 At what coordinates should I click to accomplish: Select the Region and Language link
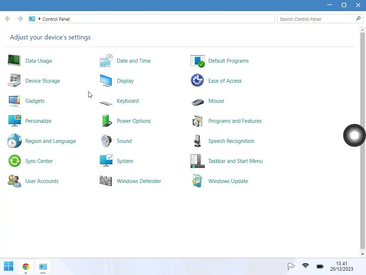50,141
